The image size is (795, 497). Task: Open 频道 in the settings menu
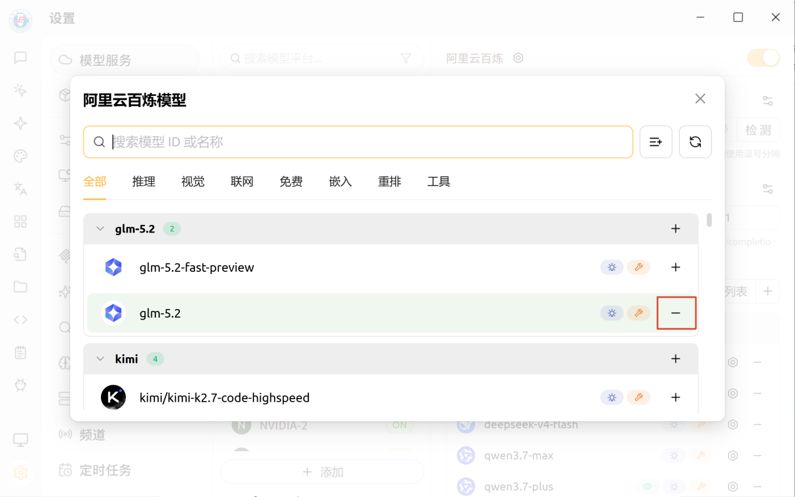coord(92,435)
